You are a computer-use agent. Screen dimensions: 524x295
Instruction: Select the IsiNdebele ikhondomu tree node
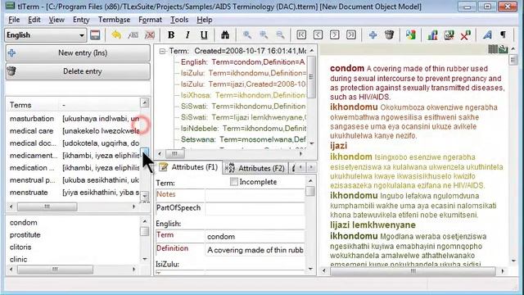click(243, 129)
